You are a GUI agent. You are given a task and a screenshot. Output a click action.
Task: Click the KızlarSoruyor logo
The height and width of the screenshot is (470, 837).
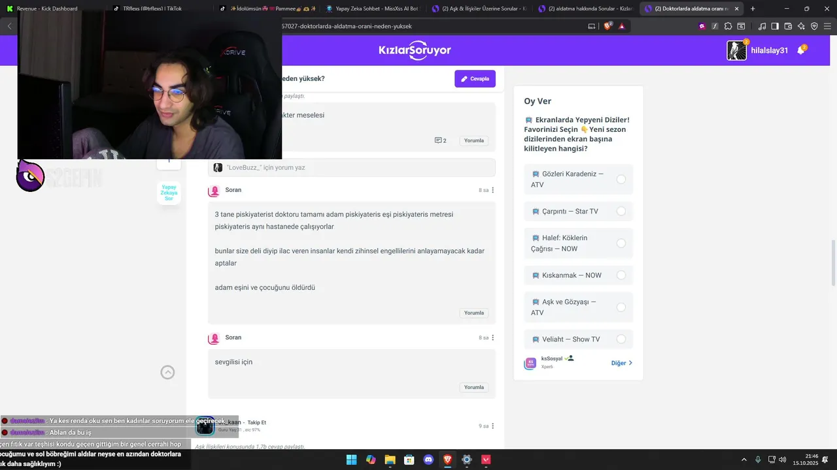415,51
